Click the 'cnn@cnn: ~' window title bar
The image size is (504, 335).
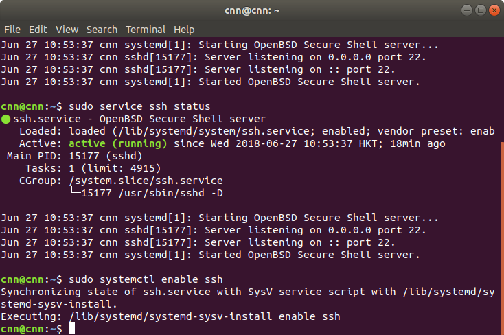251,10
